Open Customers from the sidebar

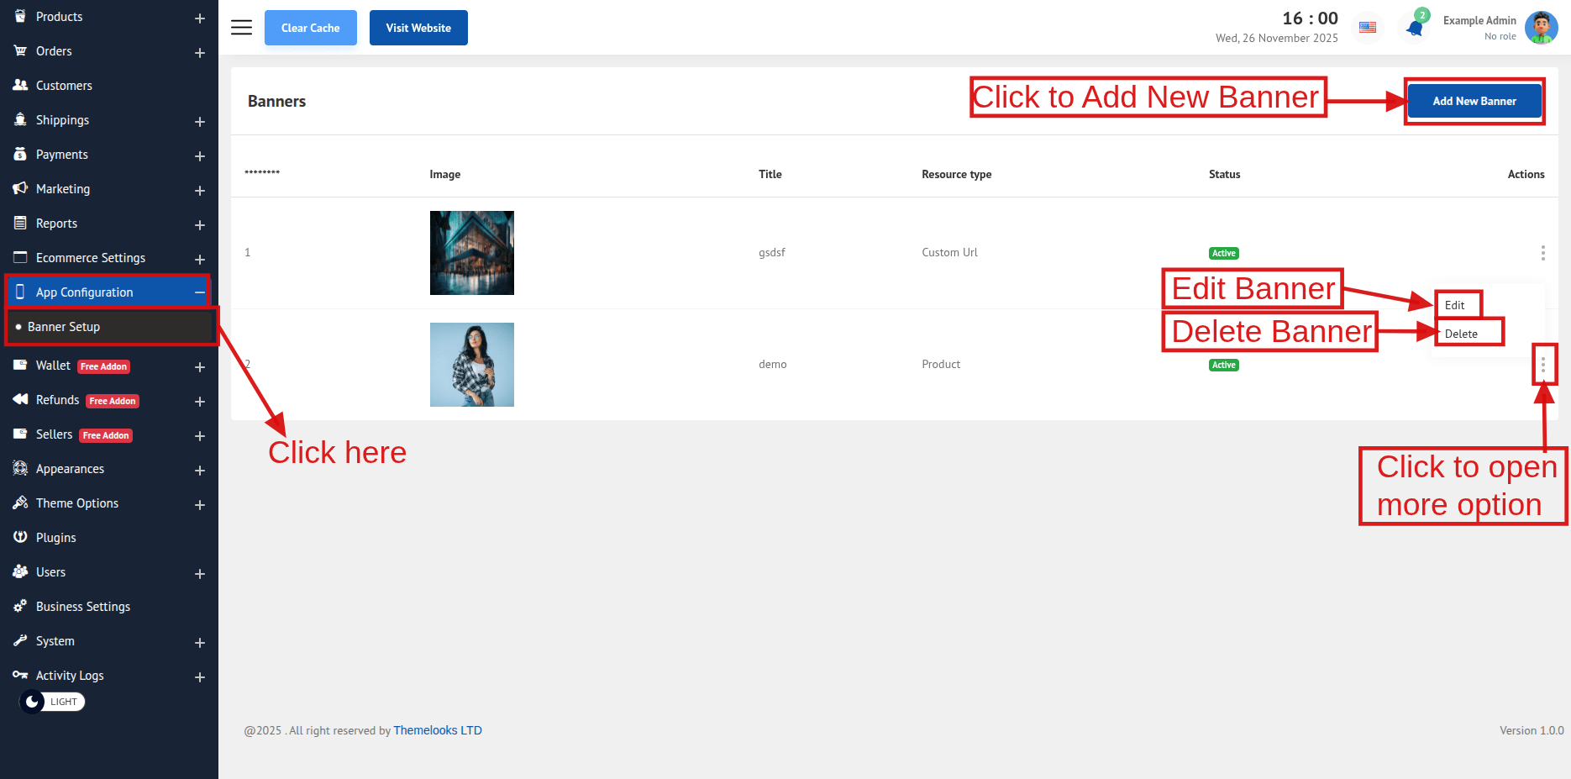coord(64,86)
